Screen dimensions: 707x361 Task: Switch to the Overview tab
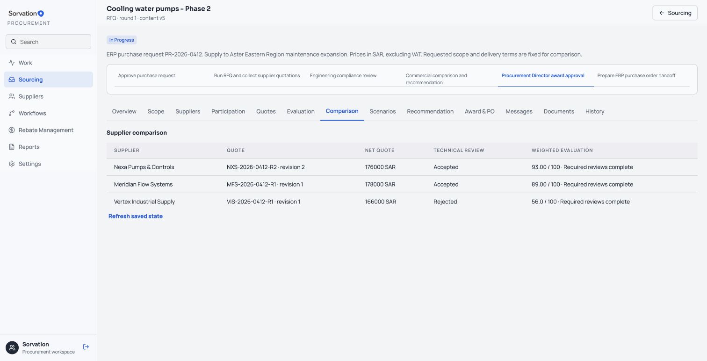coord(124,111)
